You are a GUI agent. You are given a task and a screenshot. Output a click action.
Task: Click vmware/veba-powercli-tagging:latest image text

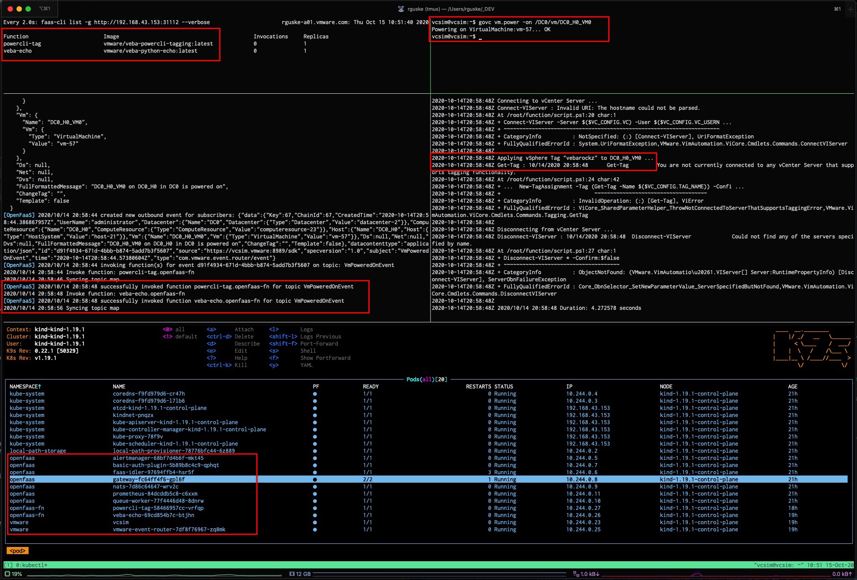(x=158, y=44)
